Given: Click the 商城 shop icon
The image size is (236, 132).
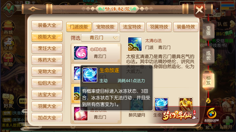Looking at the screenshot, I should 8,28.
